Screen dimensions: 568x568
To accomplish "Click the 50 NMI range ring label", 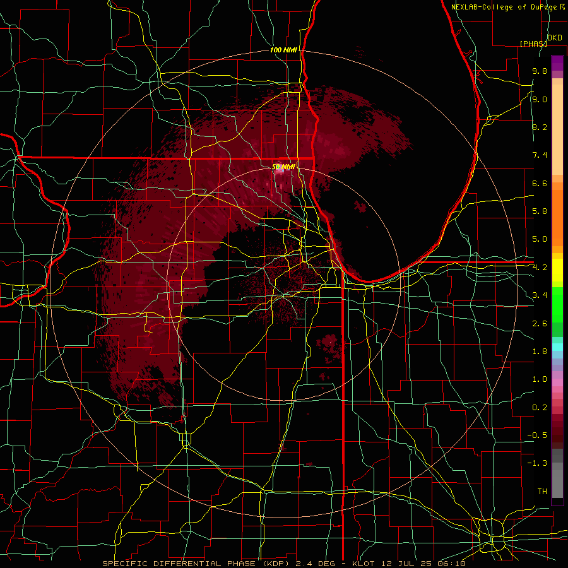I will tap(283, 167).
